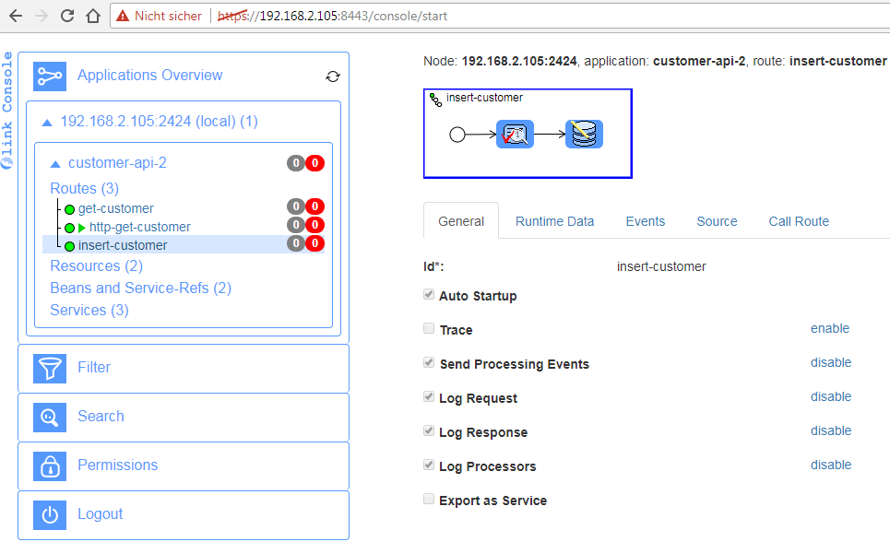The width and height of the screenshot is (890, 542).
Task: Select the database node in route diagram
Action: coord(584,135)
